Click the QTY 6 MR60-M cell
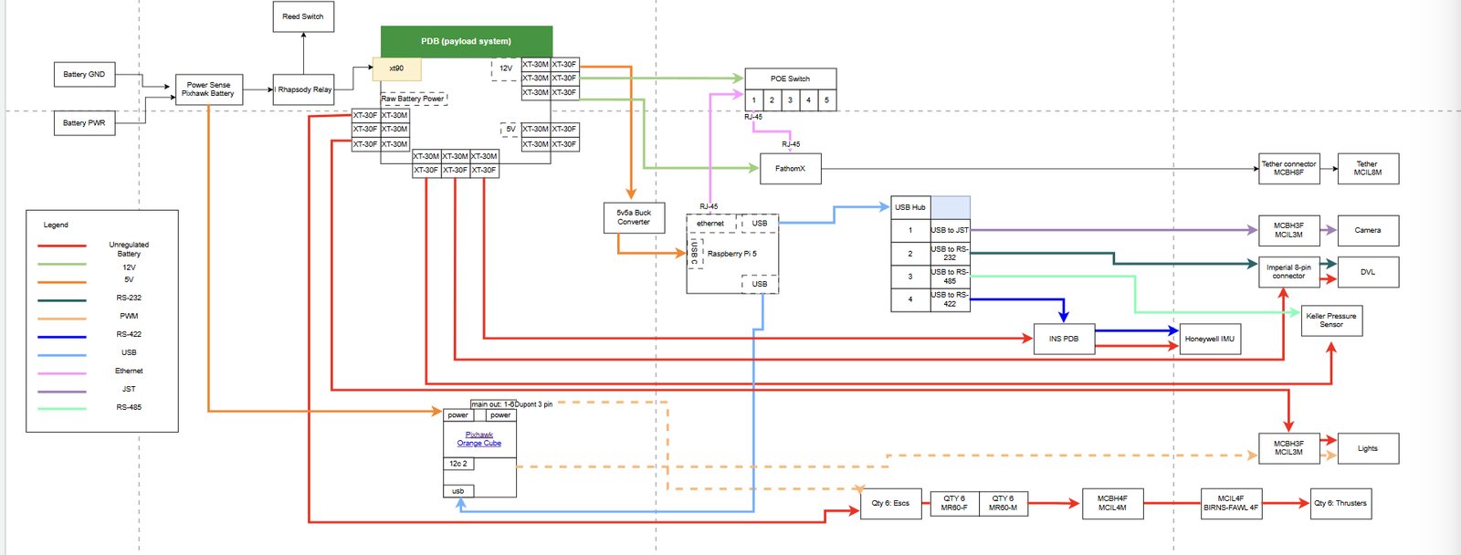 point(1004,503)
